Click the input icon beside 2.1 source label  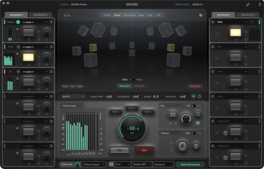click(18, 72)
